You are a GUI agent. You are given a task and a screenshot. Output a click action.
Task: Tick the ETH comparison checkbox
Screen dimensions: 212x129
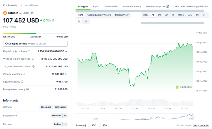pos(100,125)
